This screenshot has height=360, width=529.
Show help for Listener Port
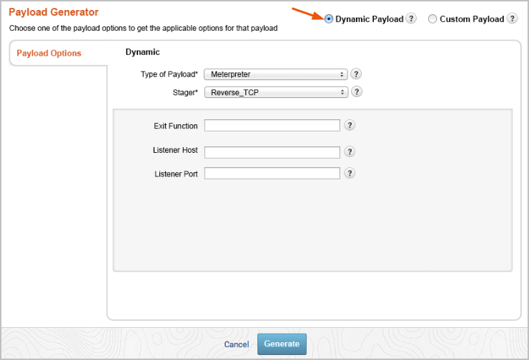(x=350, y=174)
